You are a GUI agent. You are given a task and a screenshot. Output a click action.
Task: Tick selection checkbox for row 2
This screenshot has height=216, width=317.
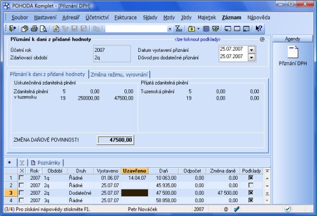pos(21,185)
